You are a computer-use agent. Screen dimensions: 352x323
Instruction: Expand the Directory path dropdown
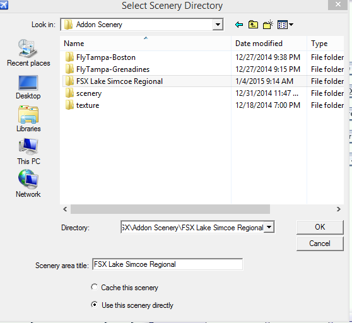click(x=269, y=227)
